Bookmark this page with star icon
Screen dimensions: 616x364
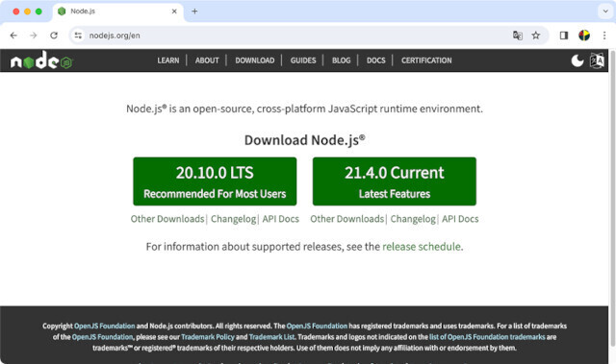[536, 36]
